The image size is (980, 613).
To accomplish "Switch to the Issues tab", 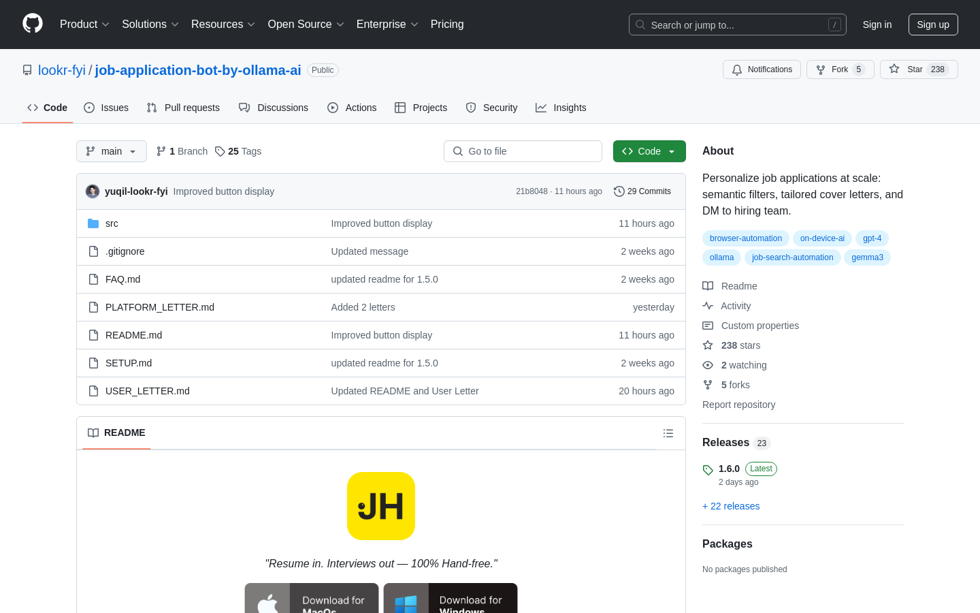I will [106, 108].
